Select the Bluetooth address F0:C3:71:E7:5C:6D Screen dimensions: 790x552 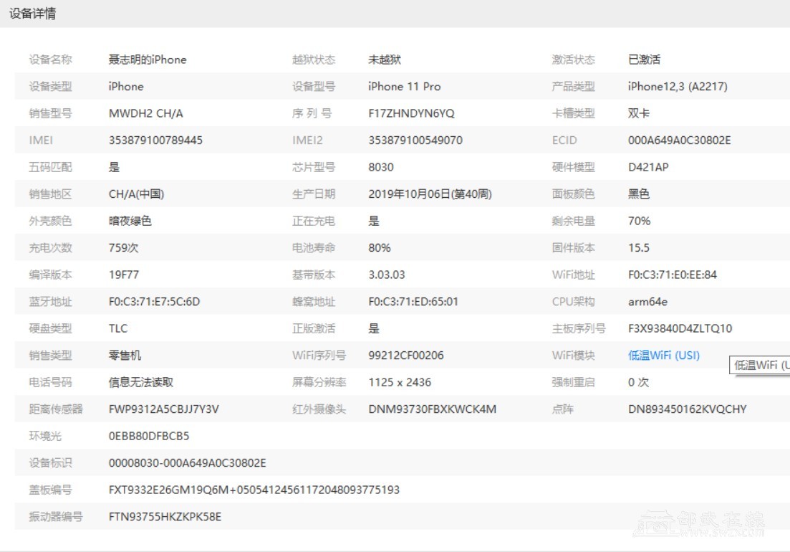tap(154, 302)
